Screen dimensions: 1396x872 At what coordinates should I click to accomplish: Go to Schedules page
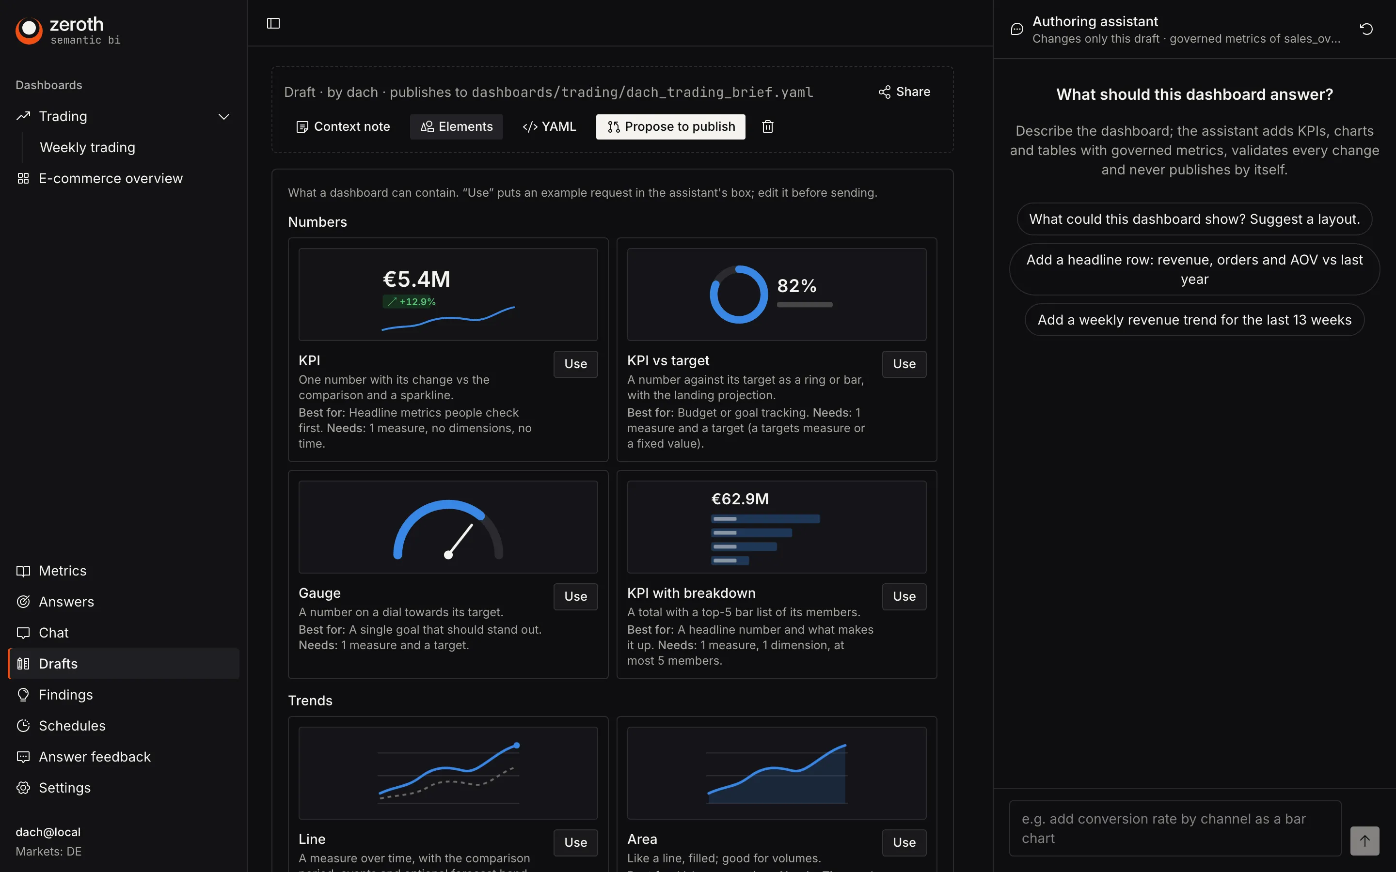pos(72,726)
